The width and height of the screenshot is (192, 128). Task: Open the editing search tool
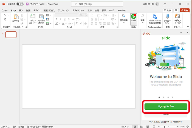click(x=143, y=18)
